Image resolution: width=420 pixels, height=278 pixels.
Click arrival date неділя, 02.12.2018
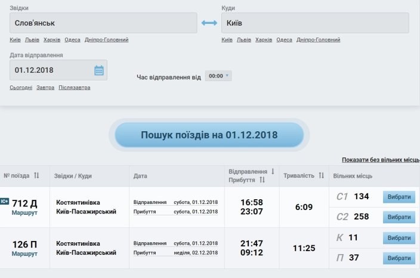pos(196,252)
